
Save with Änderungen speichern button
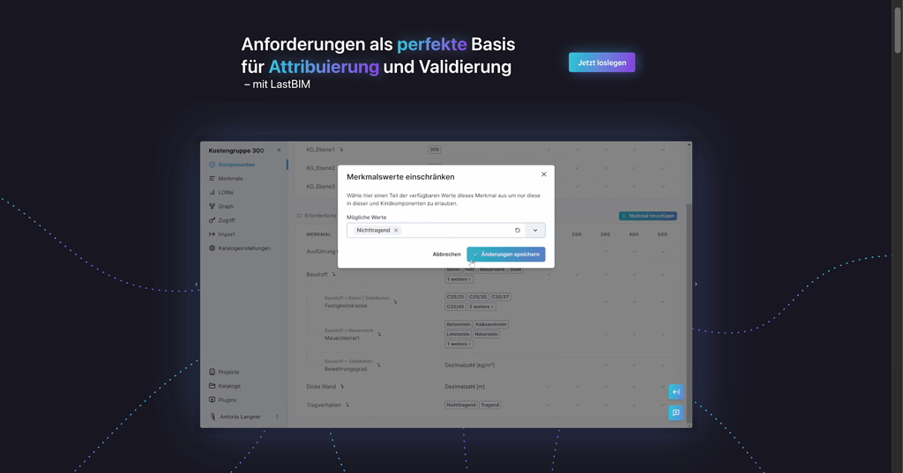[505, 255]
